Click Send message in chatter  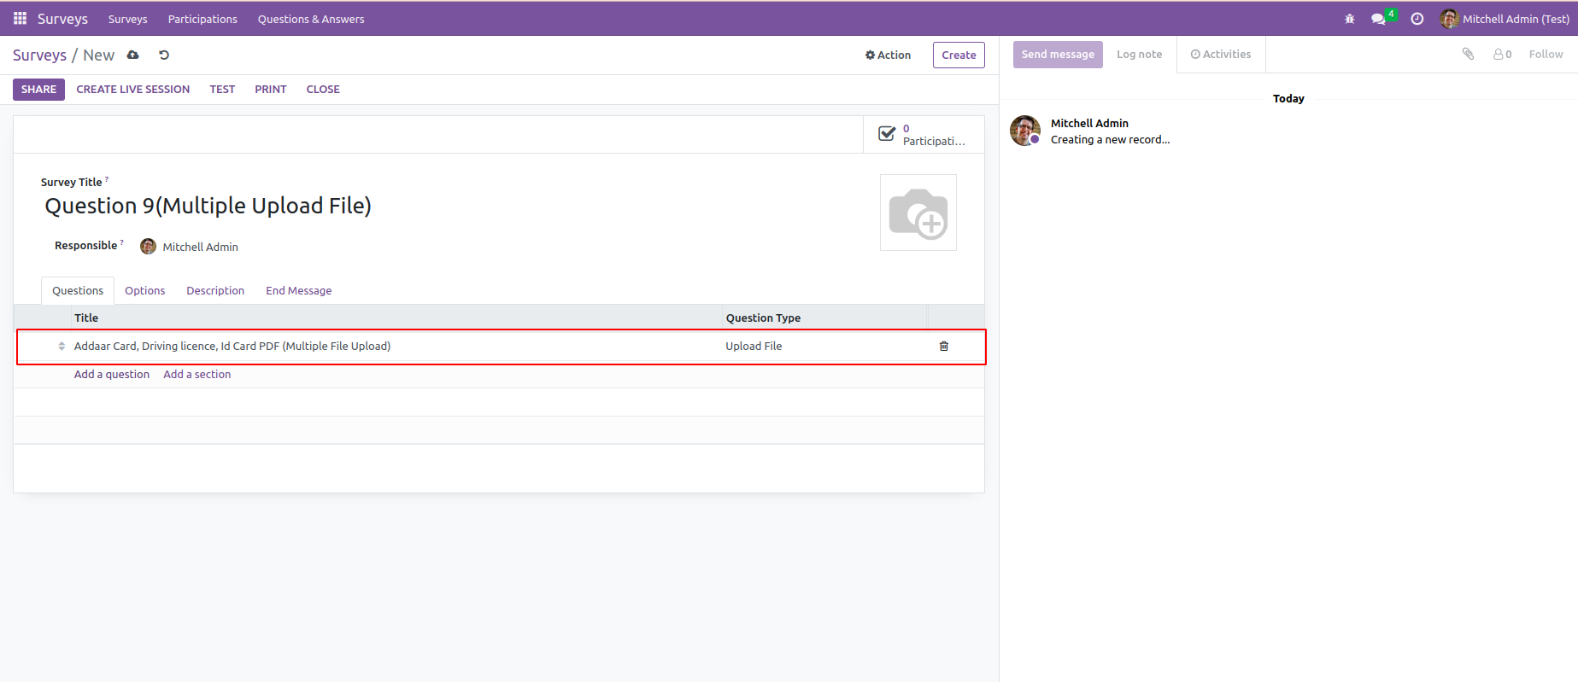(x=1058, y=54)
